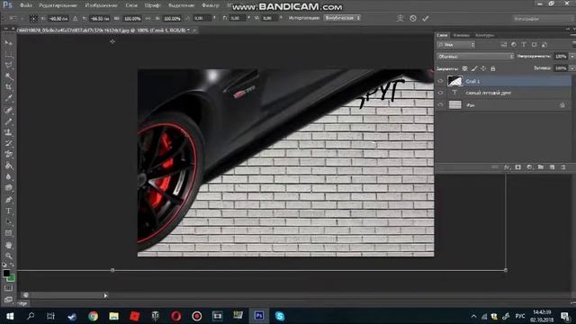Select the Healing Brush tool
The height and width of the screenshot is (324, 576).
(8, 110)
